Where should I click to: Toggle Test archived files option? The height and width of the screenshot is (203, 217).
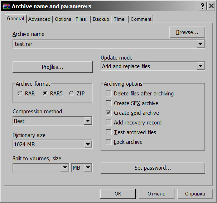108,132
